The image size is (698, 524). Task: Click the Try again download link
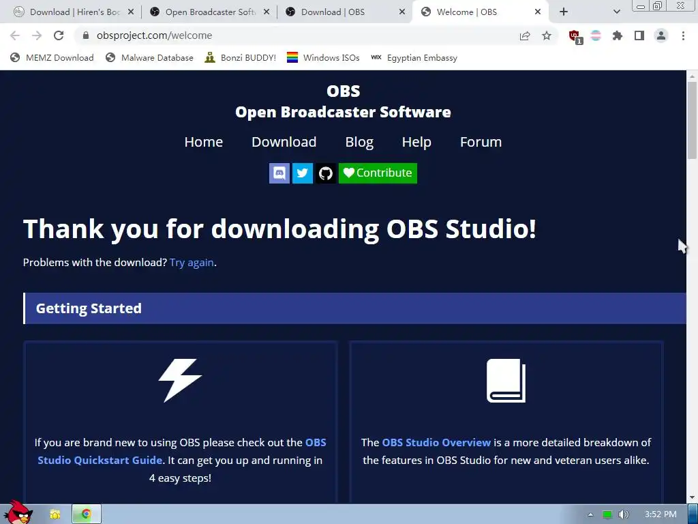[x=192, y=263]
